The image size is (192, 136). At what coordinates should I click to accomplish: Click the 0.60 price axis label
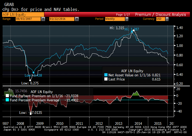[x=179, y=65]
